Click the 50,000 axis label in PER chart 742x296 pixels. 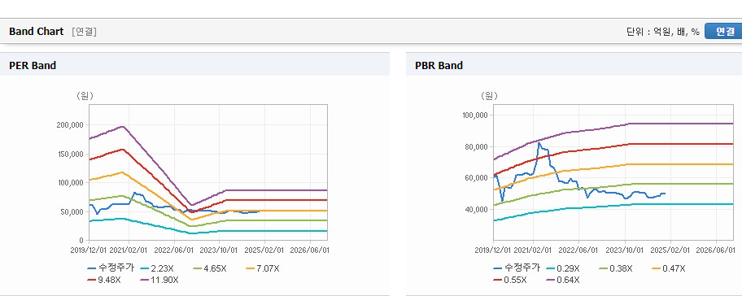72,211
